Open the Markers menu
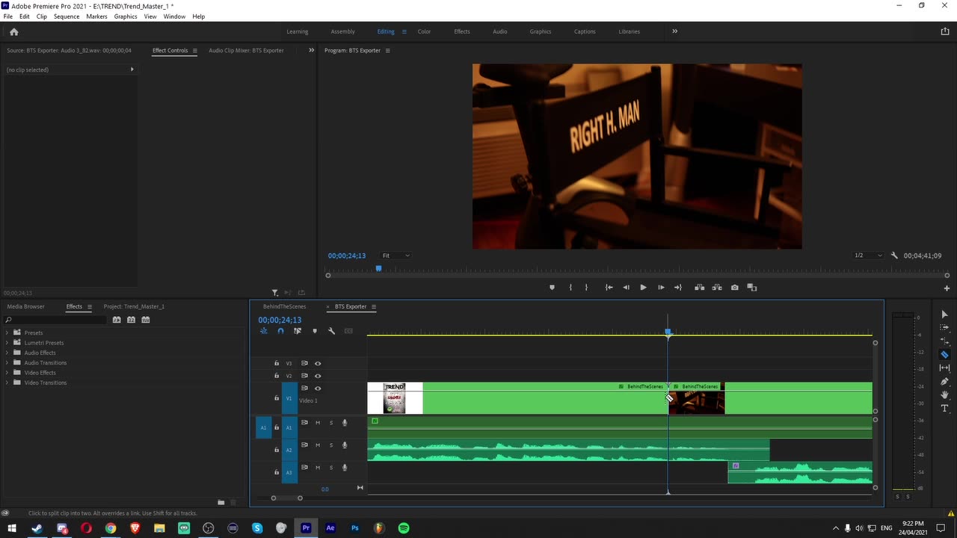 coord(96,16)
